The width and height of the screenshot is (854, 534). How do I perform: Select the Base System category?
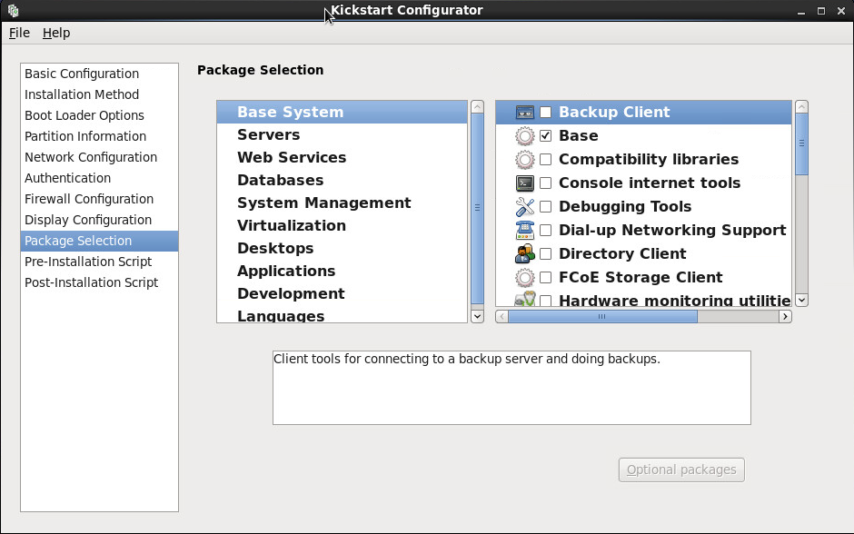pyautogui.click(x=342, y=112)
